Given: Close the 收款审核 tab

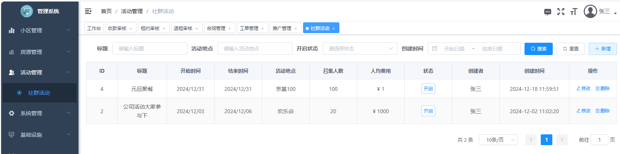Looking at the screenshot, I should coord(131,28).
